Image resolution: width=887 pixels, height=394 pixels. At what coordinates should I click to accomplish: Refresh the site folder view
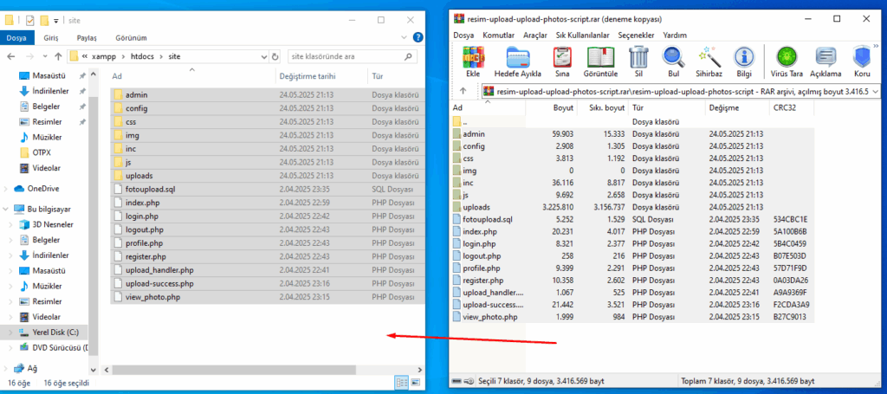[x=275, y=56]
